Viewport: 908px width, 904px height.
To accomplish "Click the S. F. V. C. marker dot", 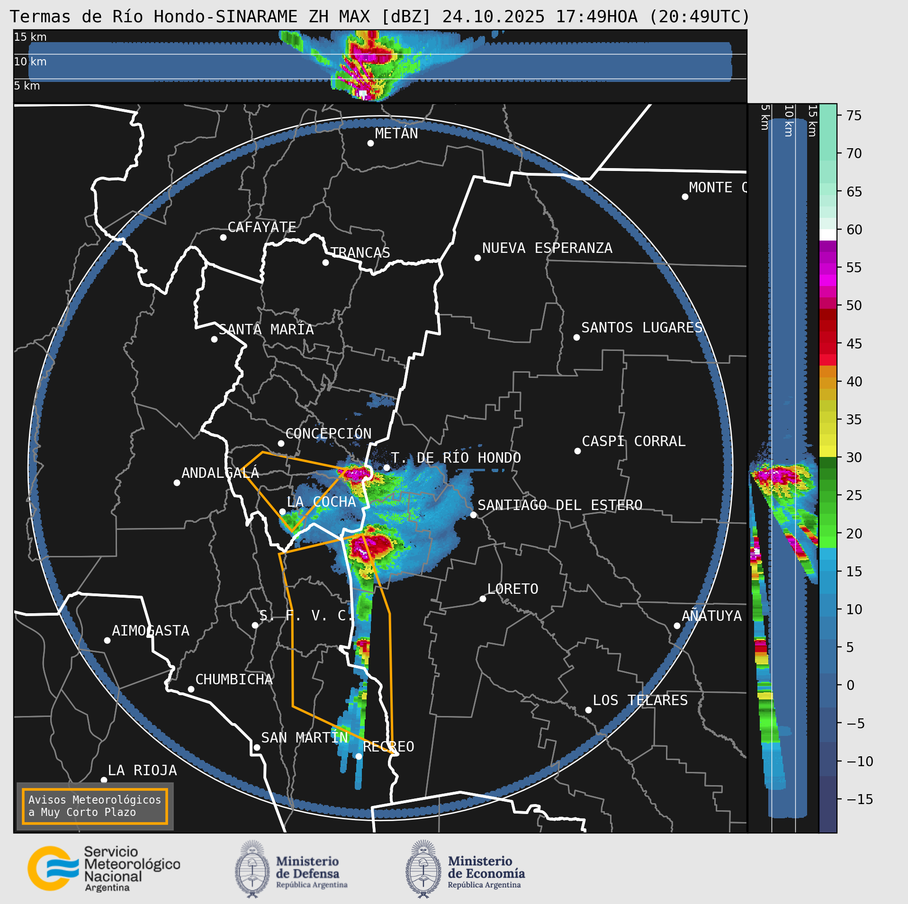I will point(255,625).
